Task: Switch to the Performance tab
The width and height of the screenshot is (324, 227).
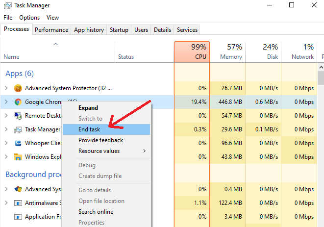Action: pos(51,30)
